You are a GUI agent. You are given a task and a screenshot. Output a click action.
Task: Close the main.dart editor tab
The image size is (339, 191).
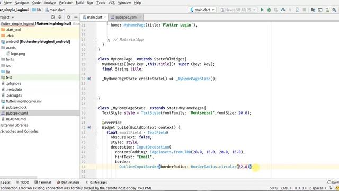(x=105, y=18)
